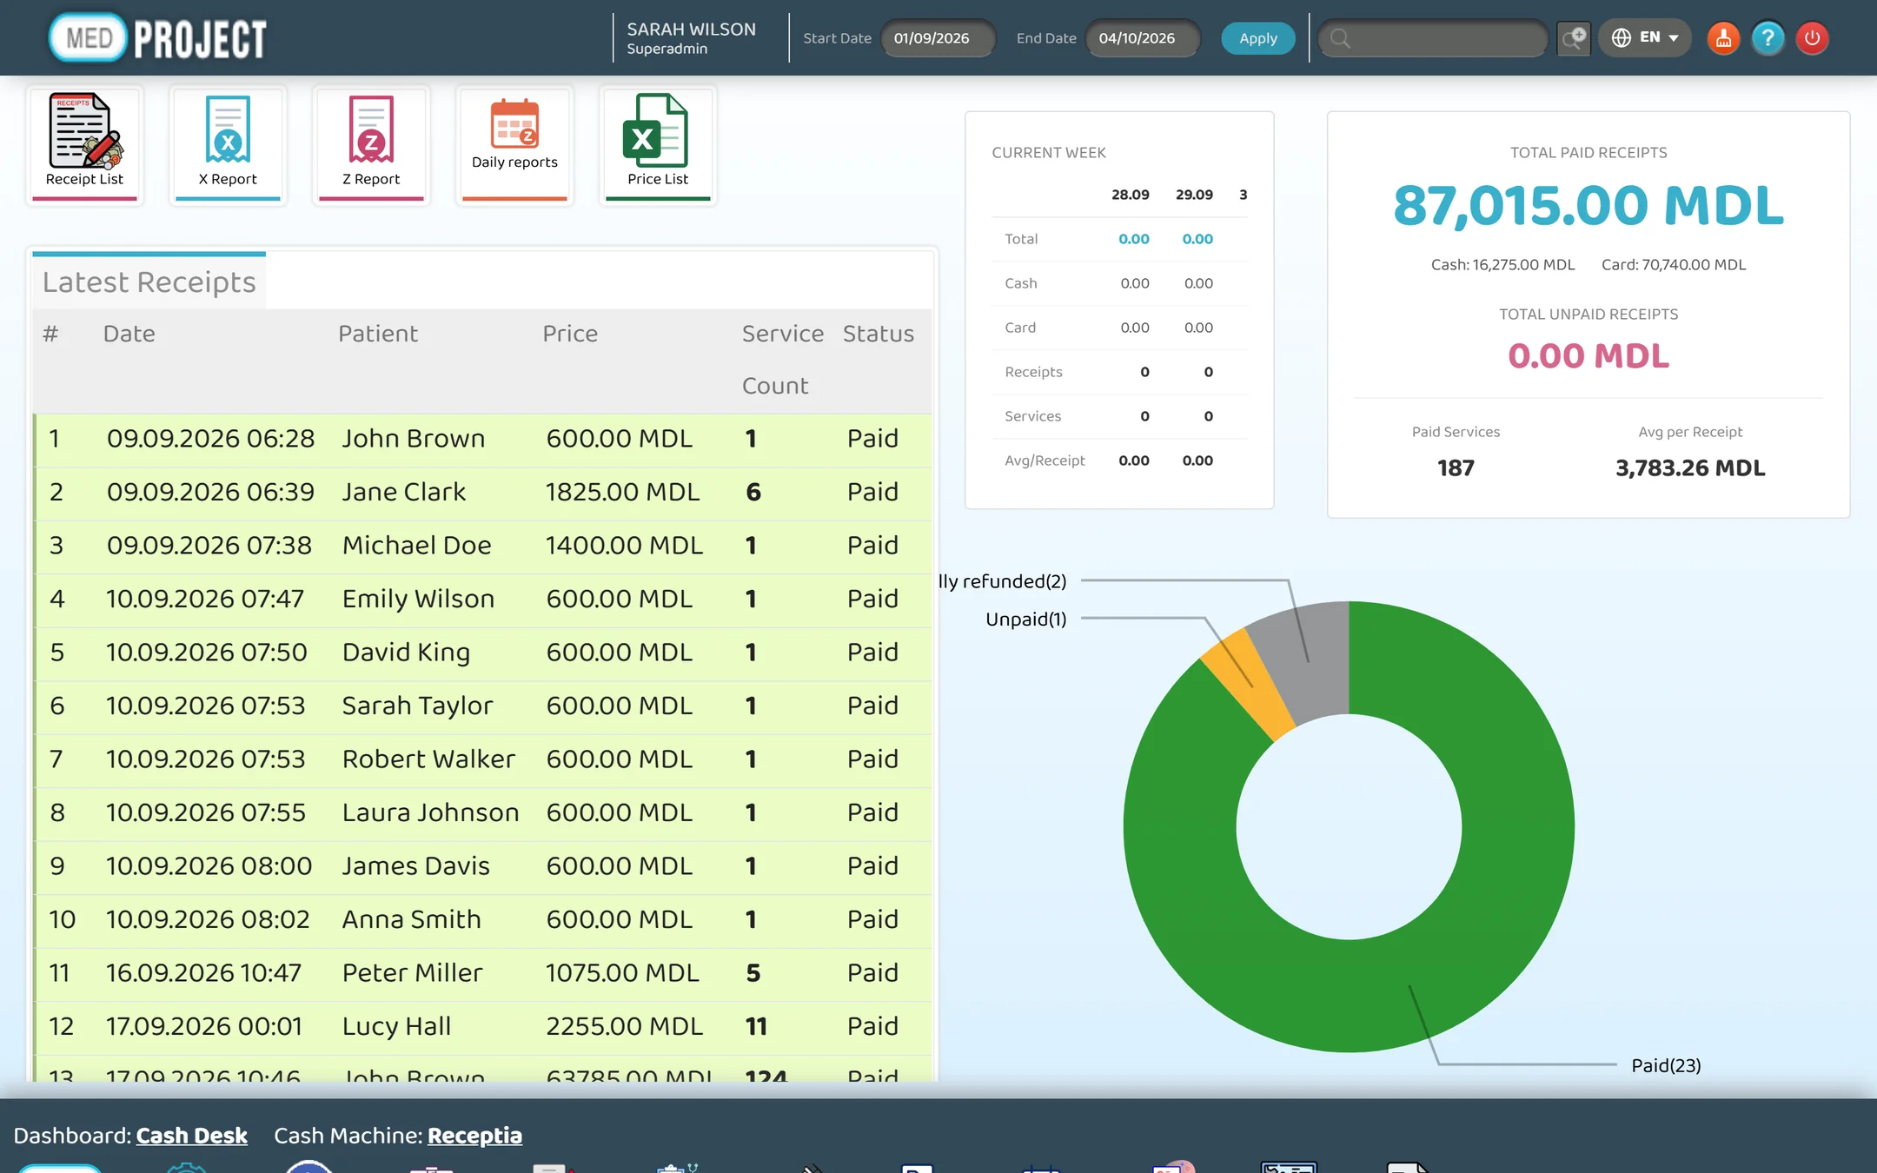
Task: Select the Latest Receipts tab
Action: click(149, 282)
